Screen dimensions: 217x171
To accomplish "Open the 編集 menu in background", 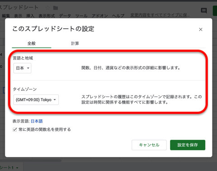I will click(6, 16).
